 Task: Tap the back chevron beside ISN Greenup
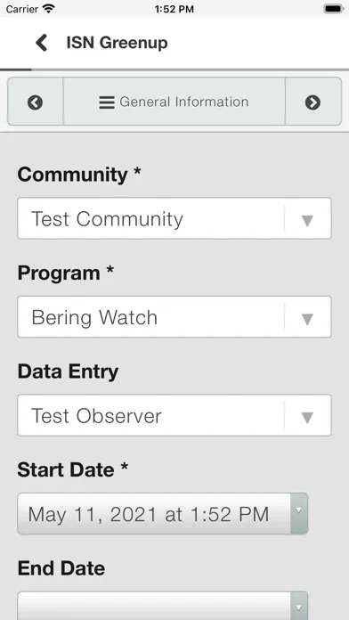click(42, 42)
